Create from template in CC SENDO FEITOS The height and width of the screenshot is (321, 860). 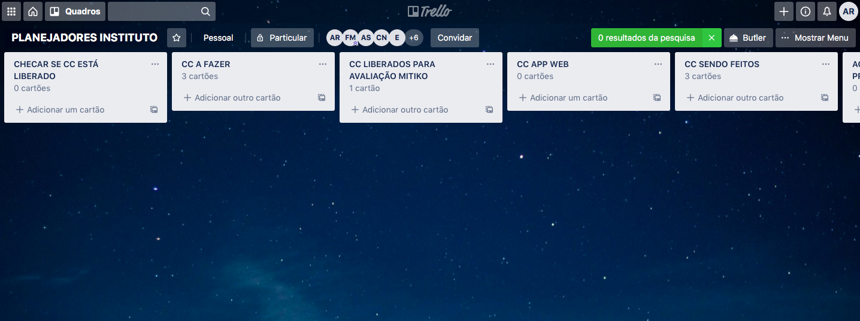point(825,98)
